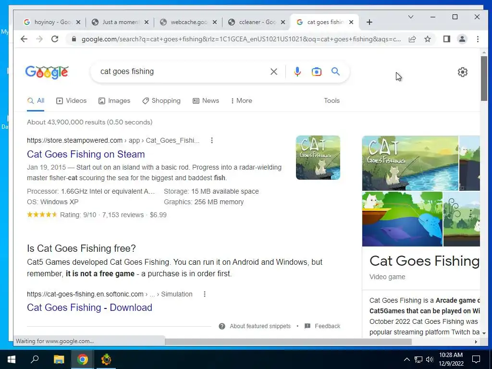Submit search with the magnifier icon

335,72
